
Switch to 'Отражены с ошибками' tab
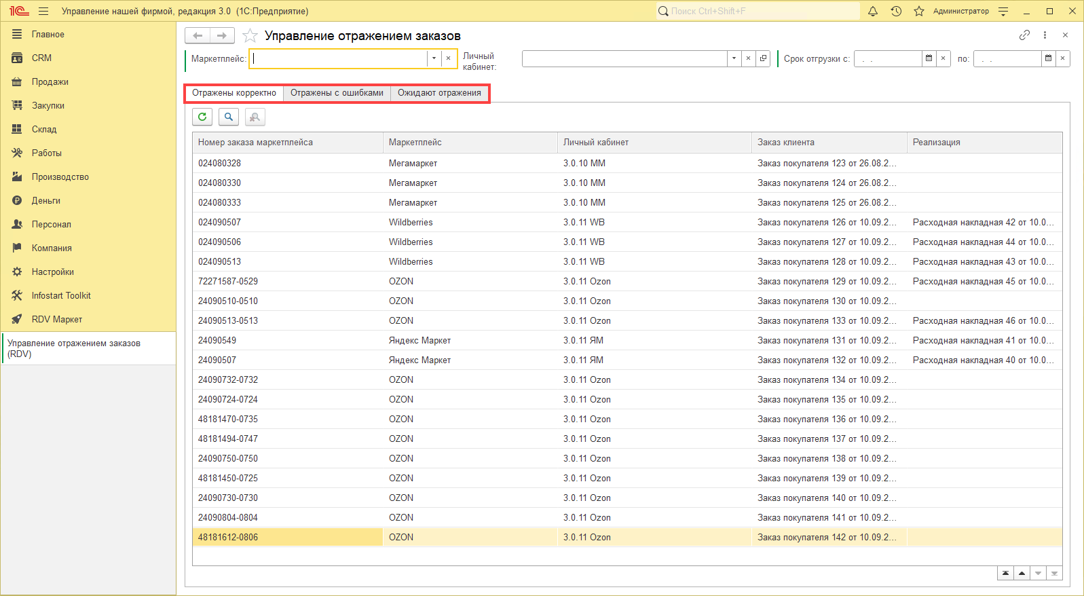(337, 93)
